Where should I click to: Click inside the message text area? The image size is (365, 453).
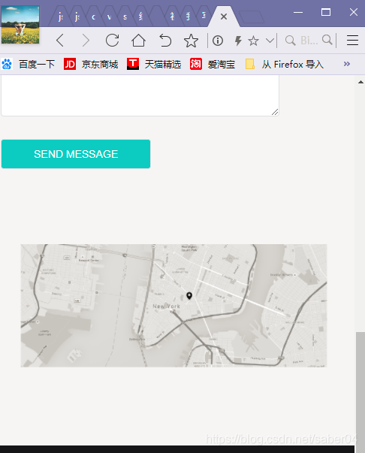click(x=140, y=95)
